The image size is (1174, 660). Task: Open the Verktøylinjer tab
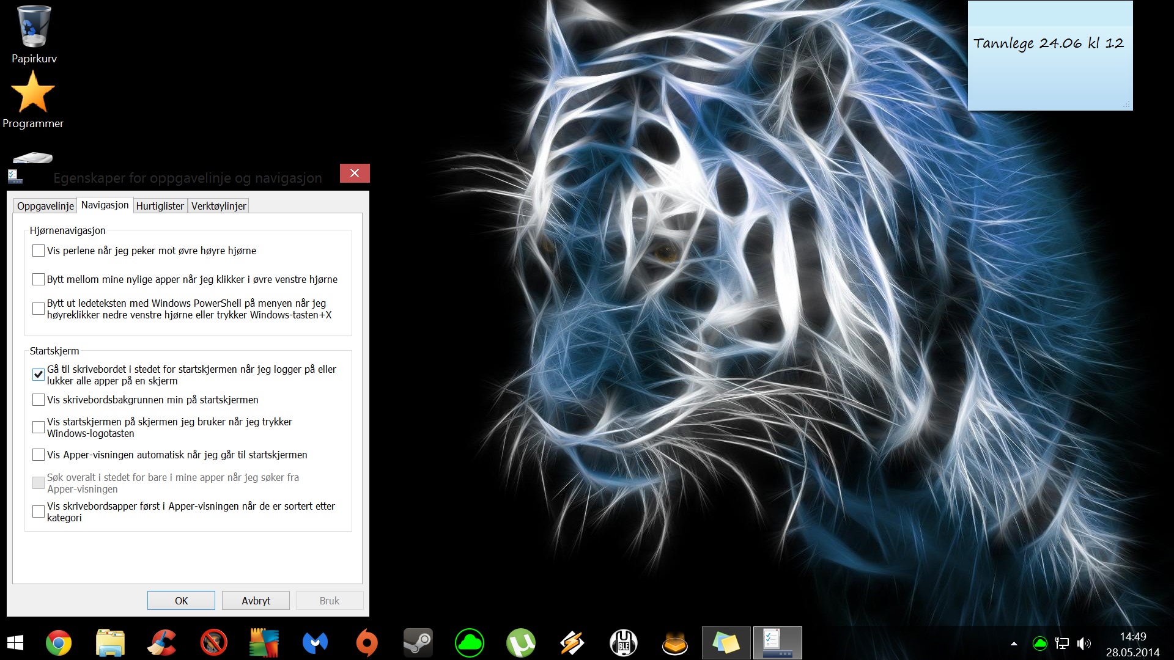tap(218, 206)
